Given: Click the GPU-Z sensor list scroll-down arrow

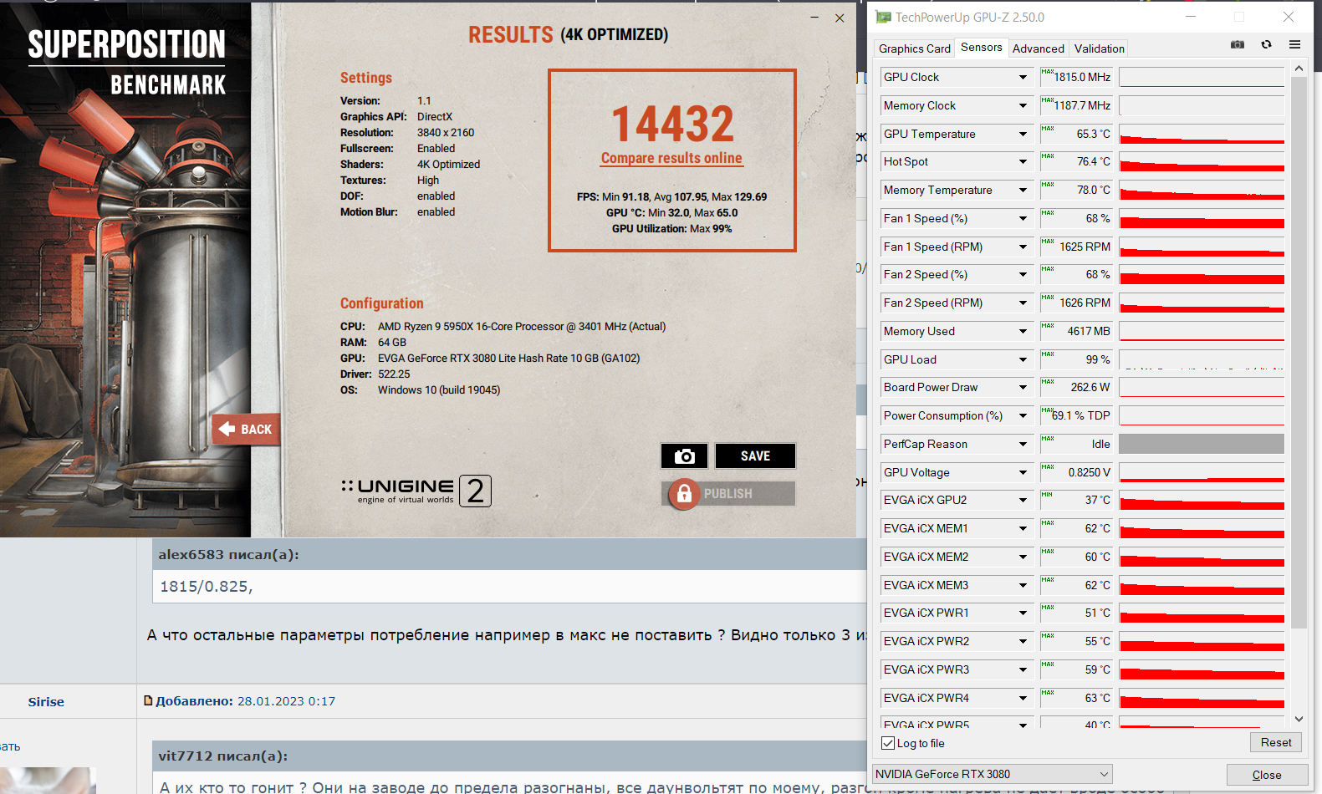Looking at the screenshot, I should [1299, 719].
